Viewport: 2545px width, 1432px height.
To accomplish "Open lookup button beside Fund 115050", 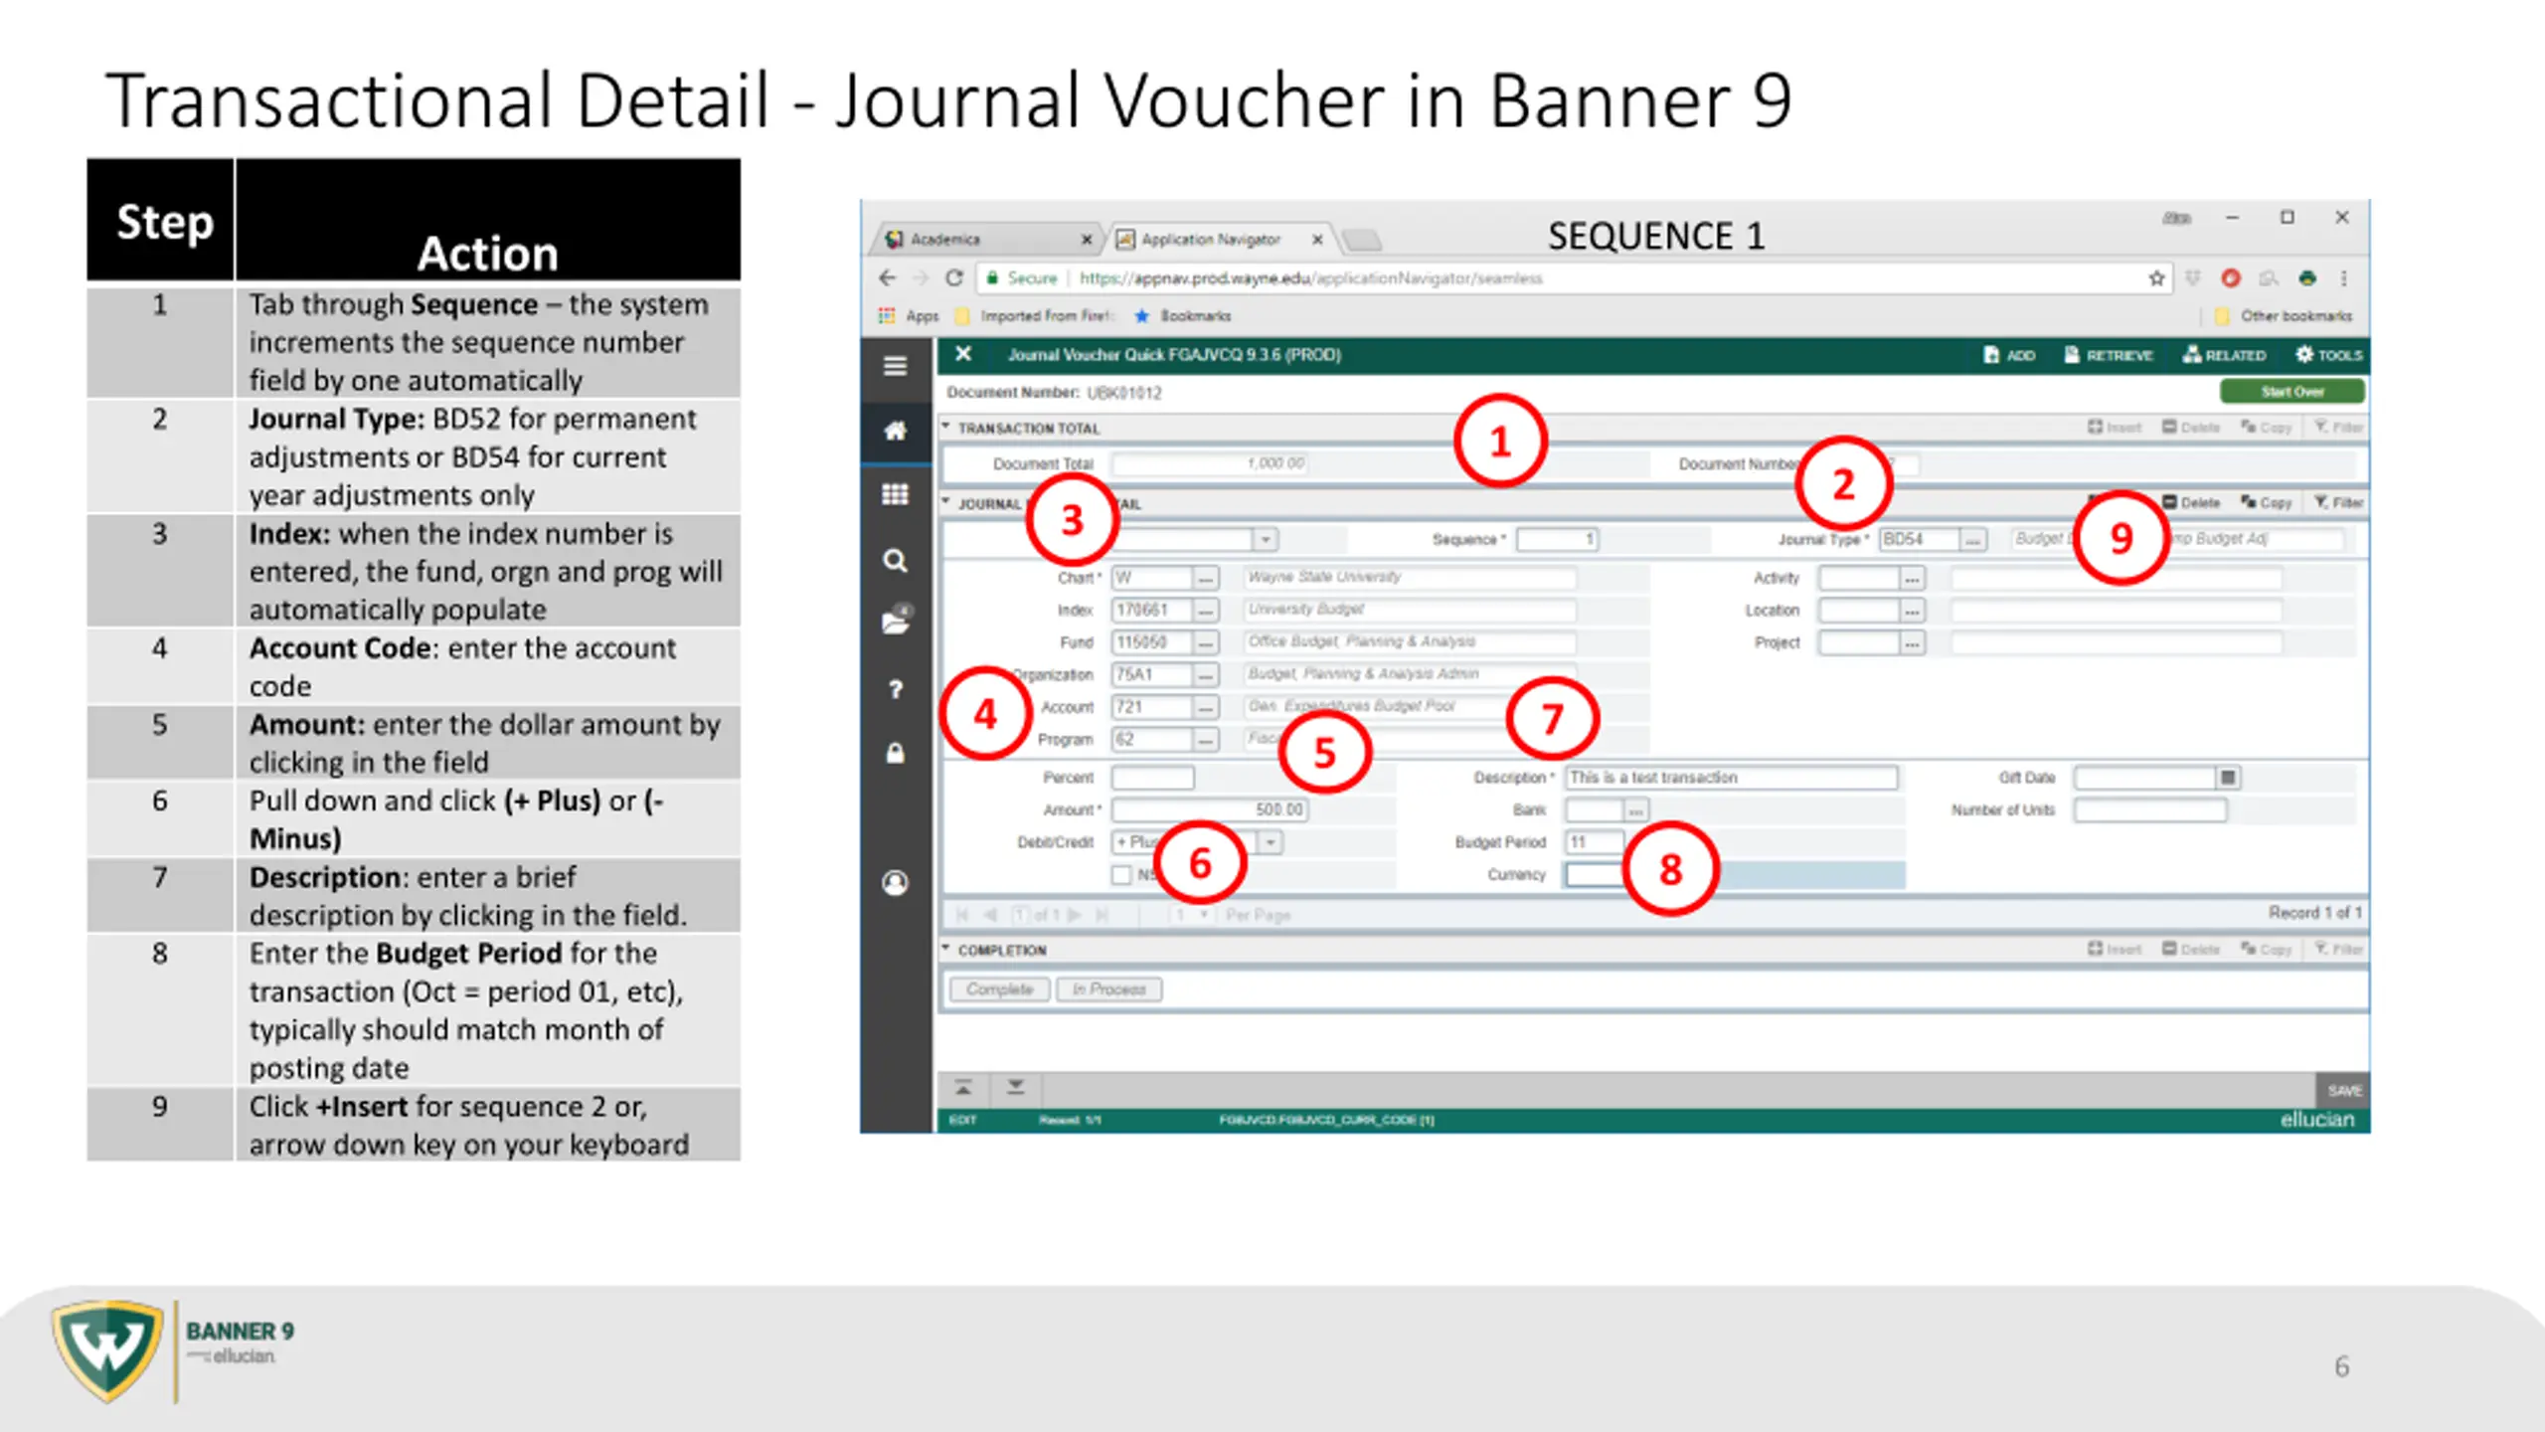I will (x=1206, y=642).
